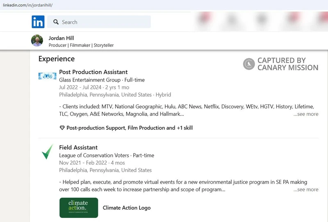Screen dimensions: 328x222
Task: Open the Field Assistant title
Action: [78, 147]
